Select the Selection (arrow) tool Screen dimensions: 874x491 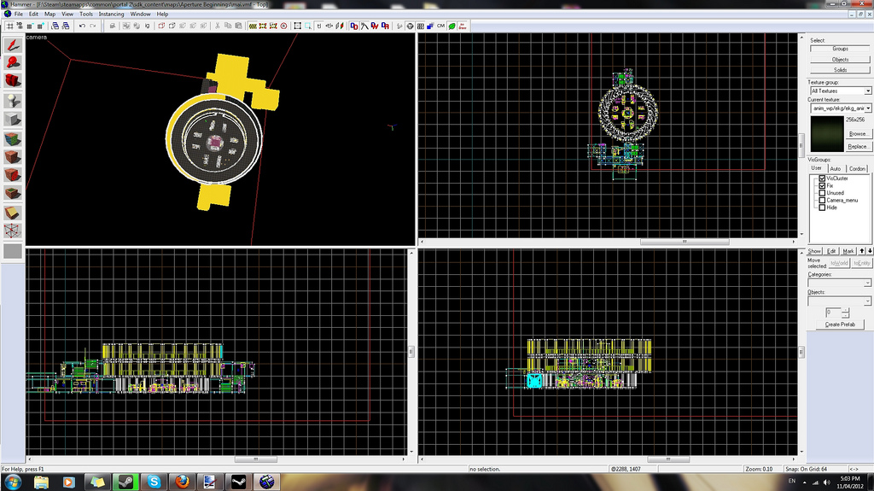(x=13, y=46)
